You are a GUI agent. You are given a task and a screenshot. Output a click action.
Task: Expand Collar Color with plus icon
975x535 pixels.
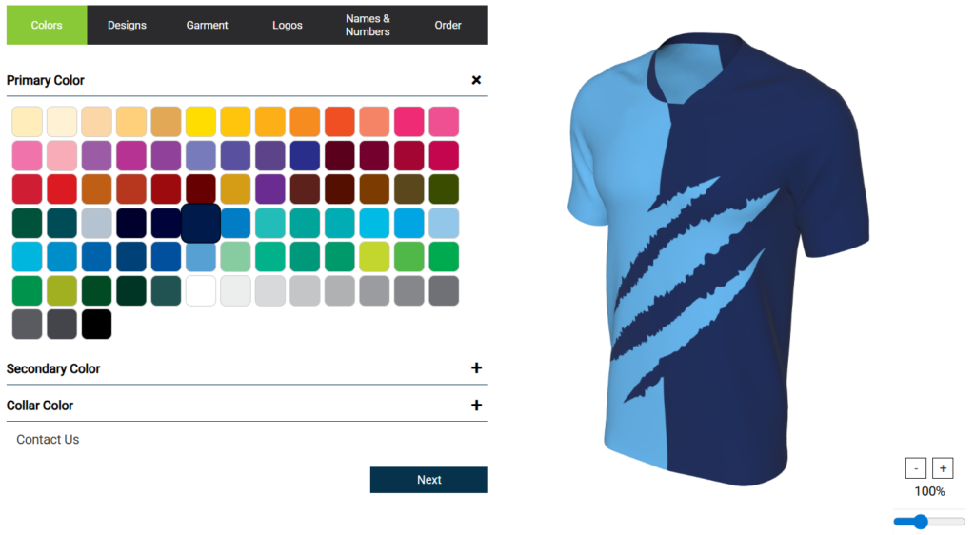(476, 406)
